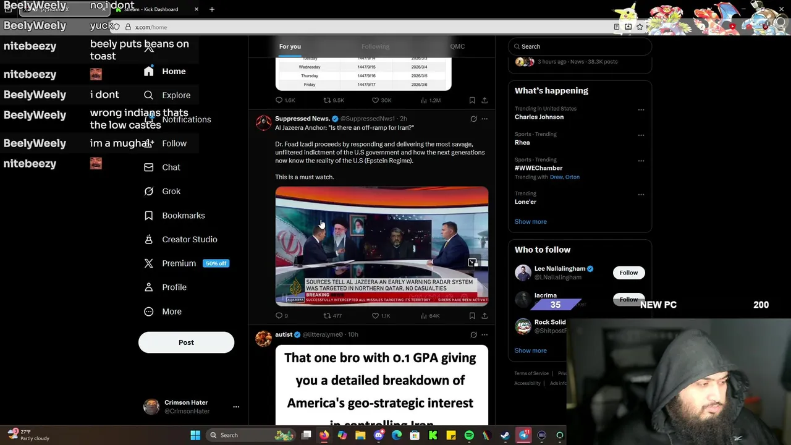Open the Kick app in the taskbar

(x=433, y=435)
